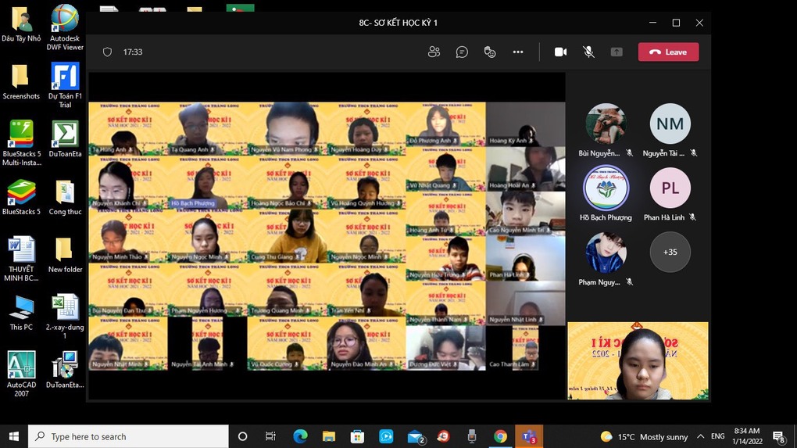This screenshot has height=448, width=797.
Task: Click the Type here to search box
Action: (129, 436)
